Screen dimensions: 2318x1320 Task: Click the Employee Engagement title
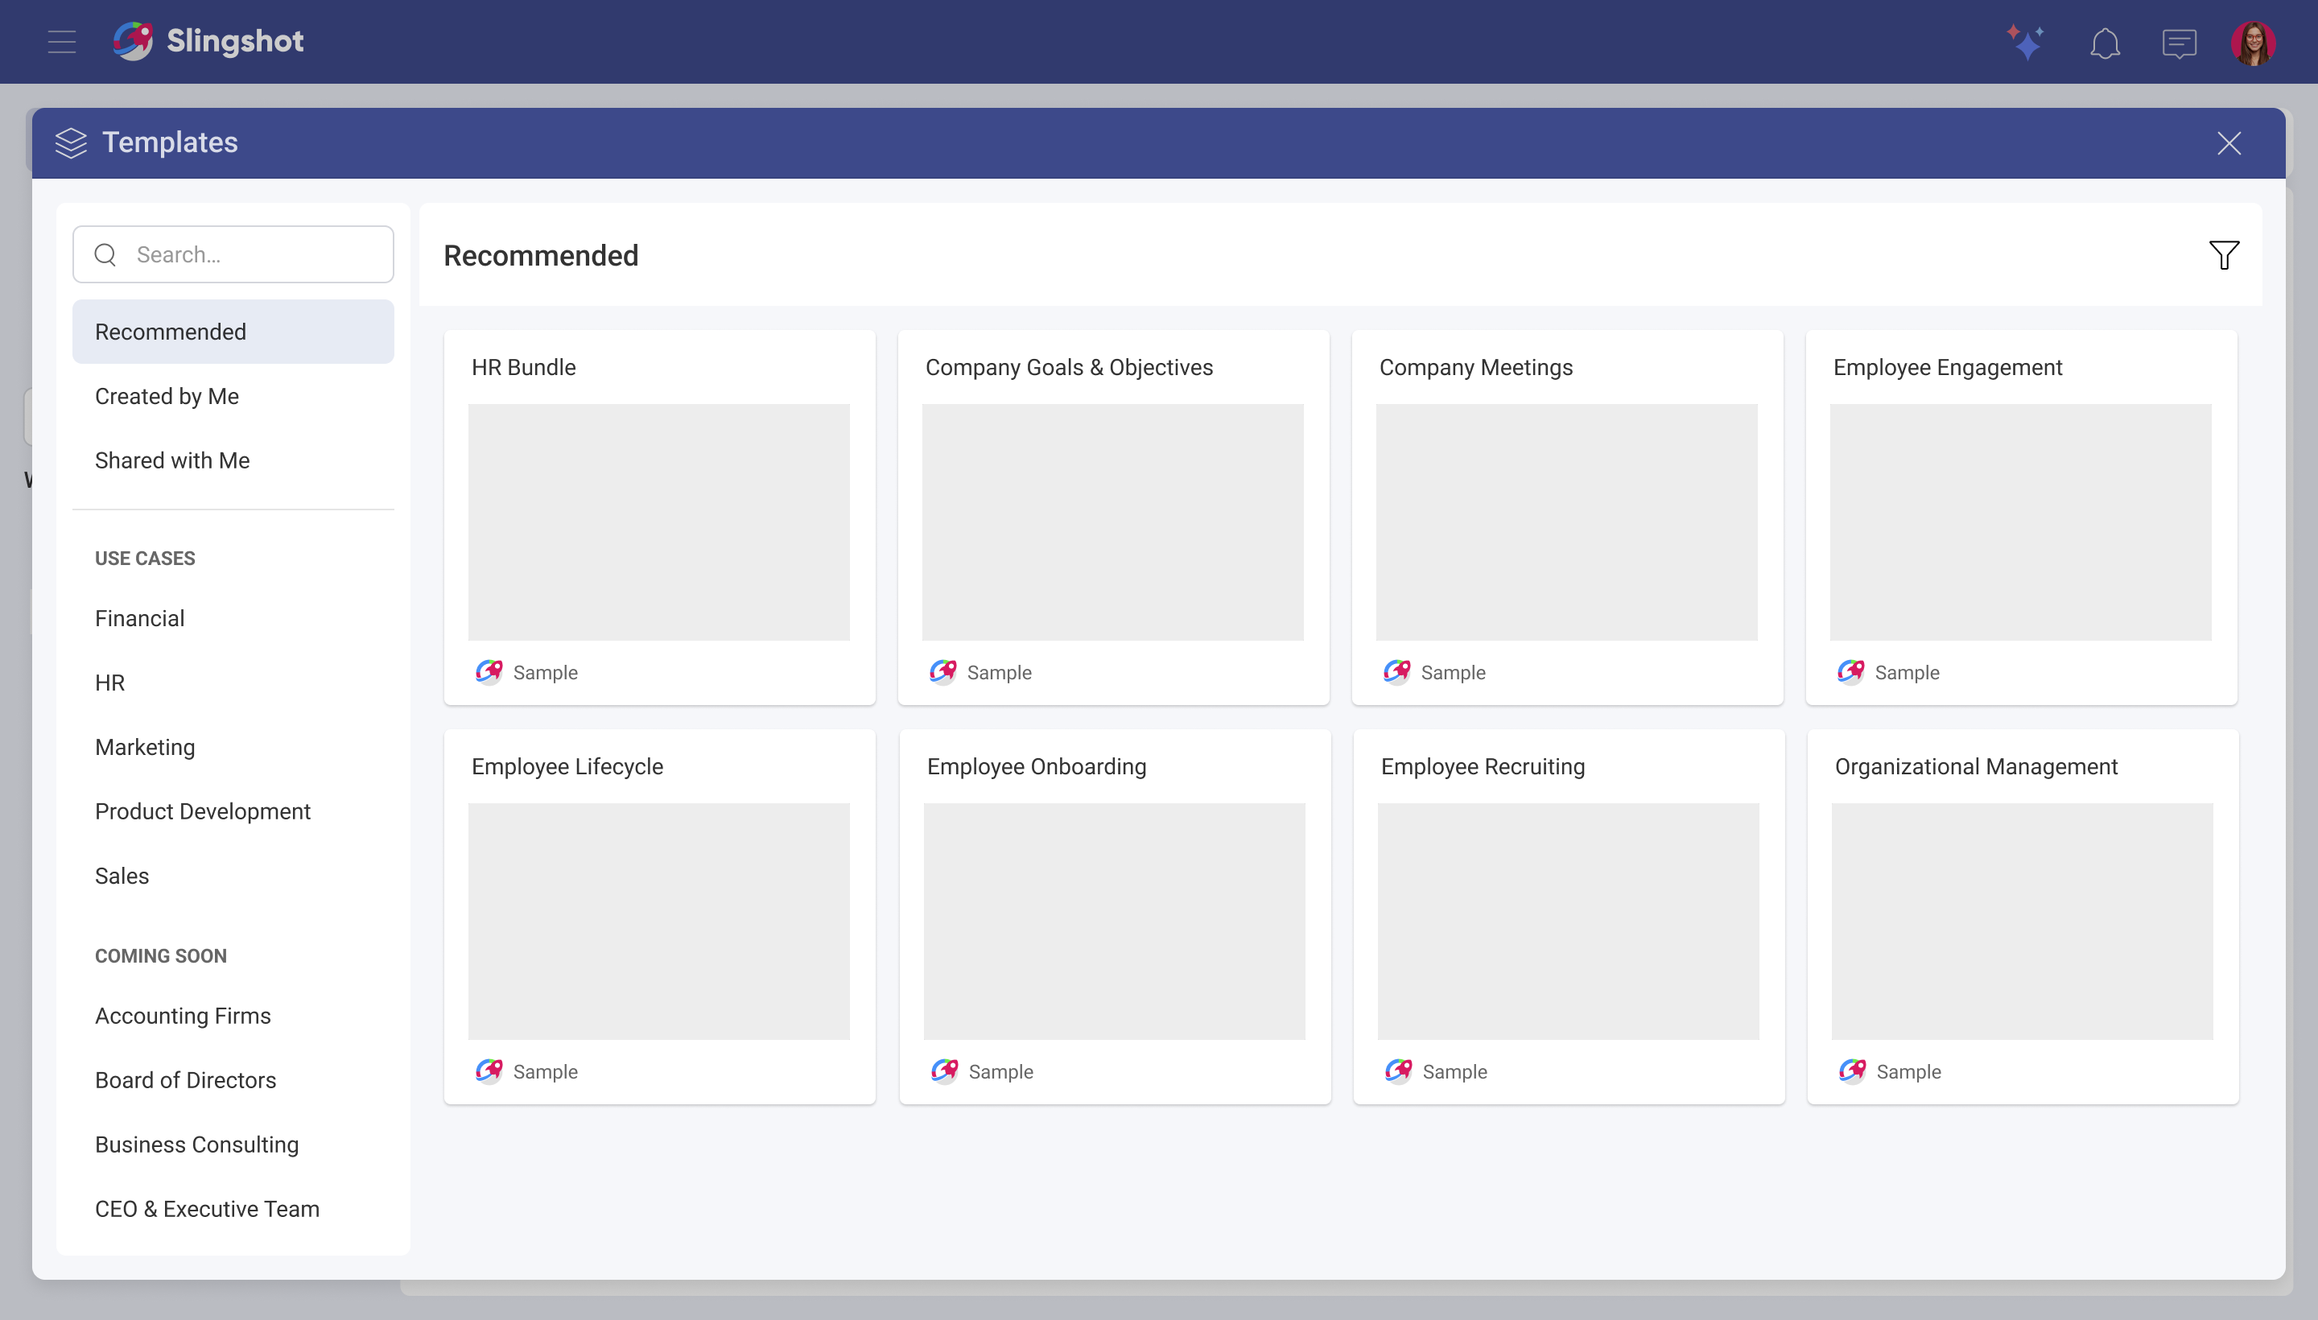pyautogui.click(x=1947, y=367)
